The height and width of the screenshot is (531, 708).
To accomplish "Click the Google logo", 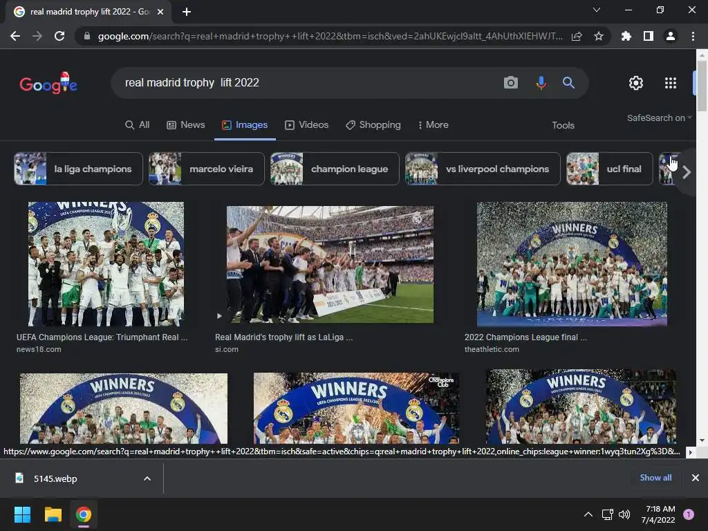I will pyautogui.click(x=48, y=83).
